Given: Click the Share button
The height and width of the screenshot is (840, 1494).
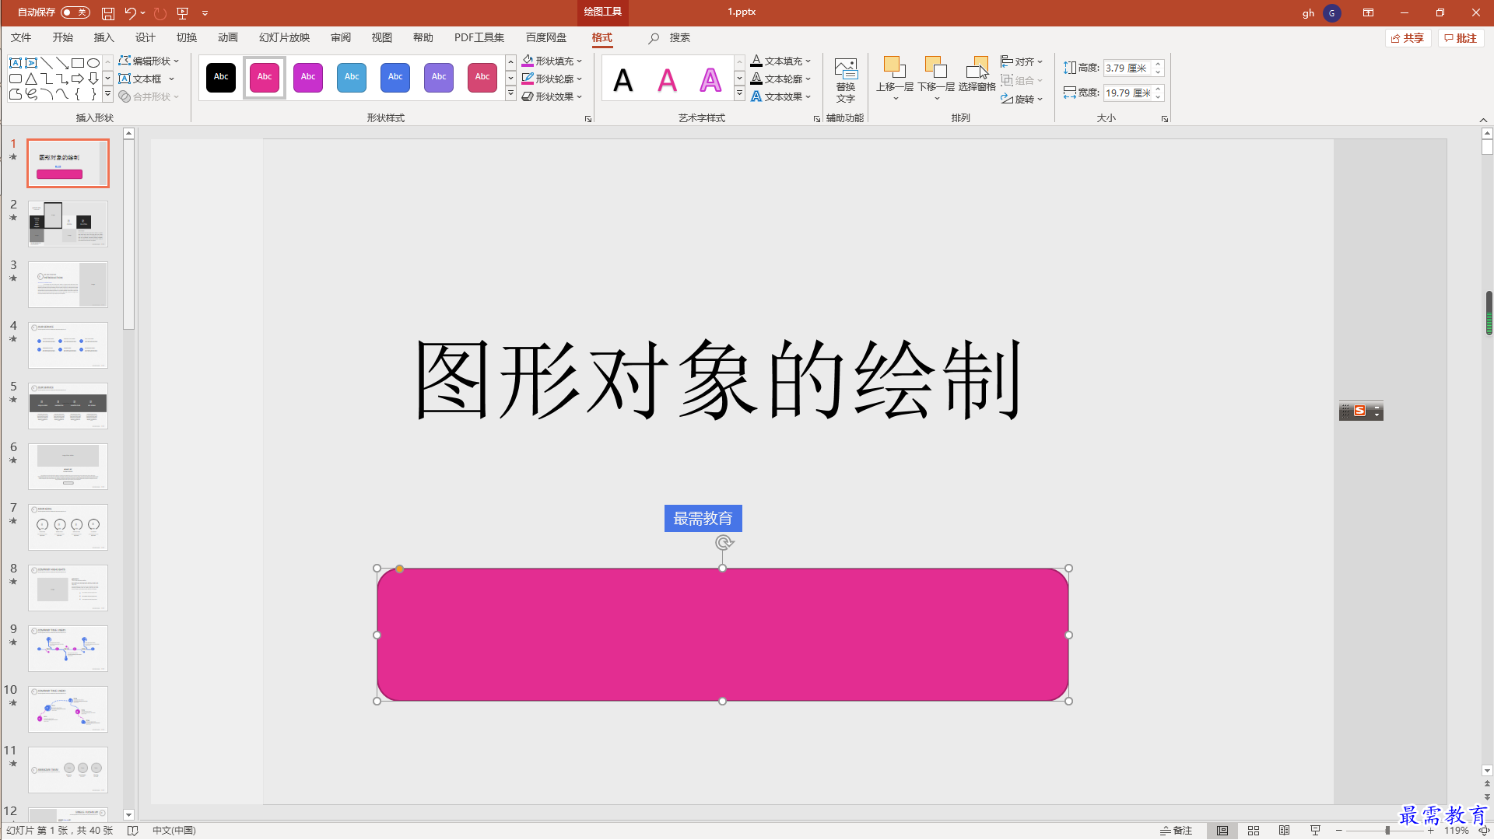Looking at the screenshot, I should click(x=1408, y=38).
